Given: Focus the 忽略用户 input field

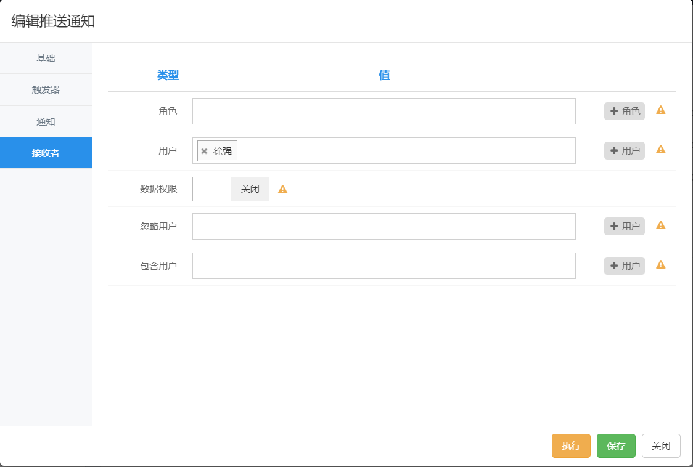Looking at the screenshot, I should click(383, 226).
